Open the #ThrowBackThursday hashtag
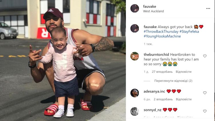Screen dimensions: 215x121 point(161,32)
